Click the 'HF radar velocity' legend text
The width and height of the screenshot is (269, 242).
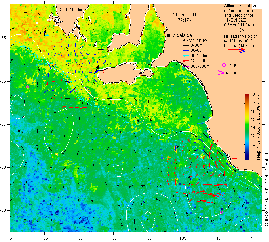pyautogui.click(x=240, y=36)
